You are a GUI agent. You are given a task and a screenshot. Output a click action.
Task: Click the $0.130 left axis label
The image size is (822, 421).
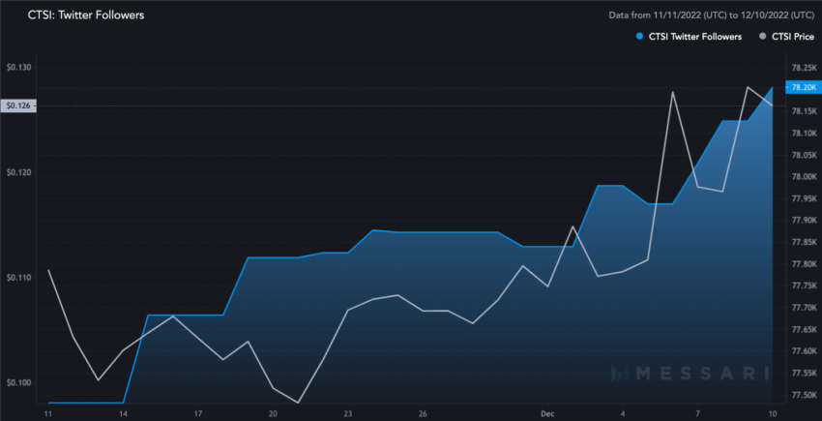[19, 68]
